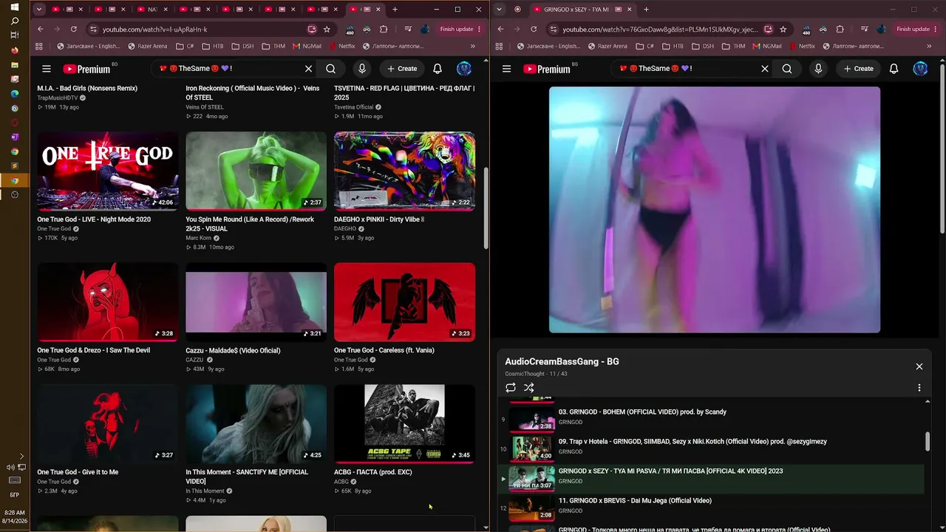
Task: Start voice search in left YouTube window
Action: 362,69
